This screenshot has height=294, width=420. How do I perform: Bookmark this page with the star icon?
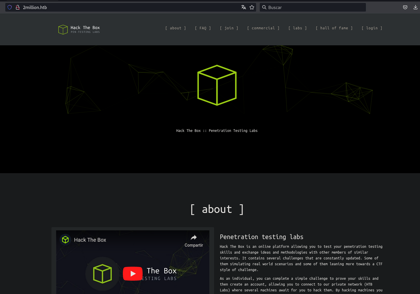[x=252, y=7]
